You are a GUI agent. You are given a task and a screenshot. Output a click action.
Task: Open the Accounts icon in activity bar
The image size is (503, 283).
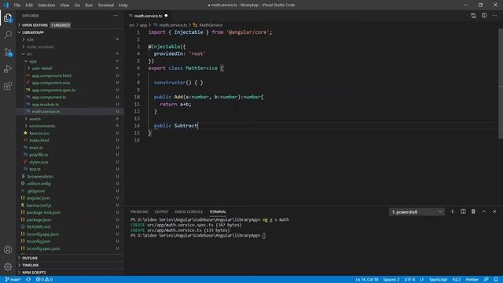pyautogui.click(x=8, y=249)
